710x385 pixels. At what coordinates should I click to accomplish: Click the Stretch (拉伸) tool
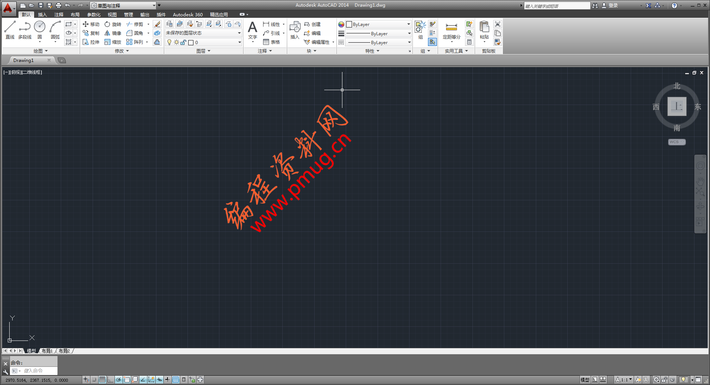91,42
